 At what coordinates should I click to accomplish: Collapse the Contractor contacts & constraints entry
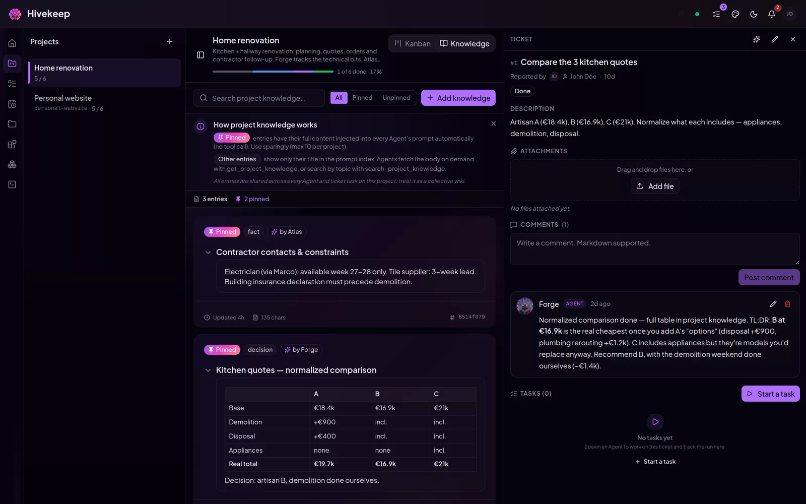click(x=208, y=253)
